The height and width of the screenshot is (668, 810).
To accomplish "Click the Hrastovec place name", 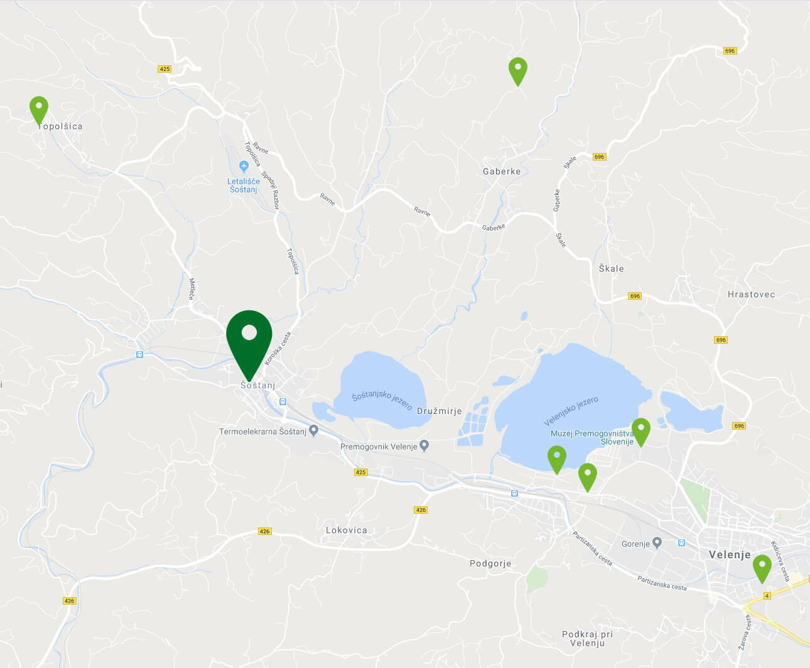I will pos(752,294).
